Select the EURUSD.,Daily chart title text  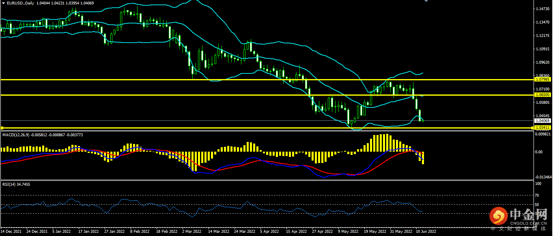point(19,3)
